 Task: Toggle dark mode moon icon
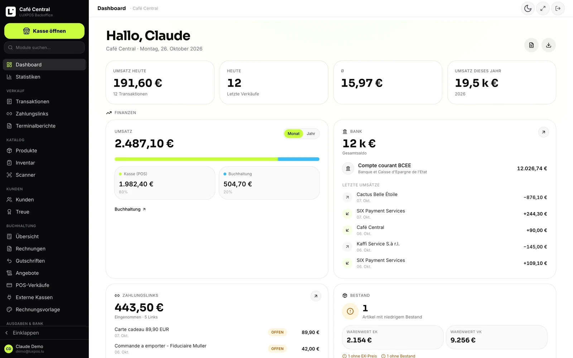528,8
